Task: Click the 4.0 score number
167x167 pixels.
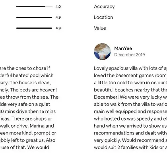Action: tap(58, 7)
